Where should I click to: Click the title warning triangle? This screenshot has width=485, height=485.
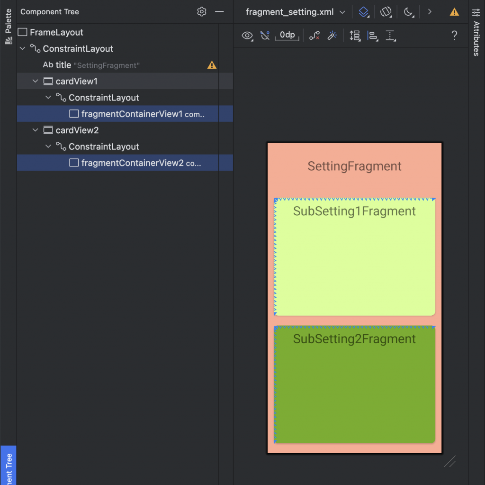pyautogui.click(x=212, y=65)
